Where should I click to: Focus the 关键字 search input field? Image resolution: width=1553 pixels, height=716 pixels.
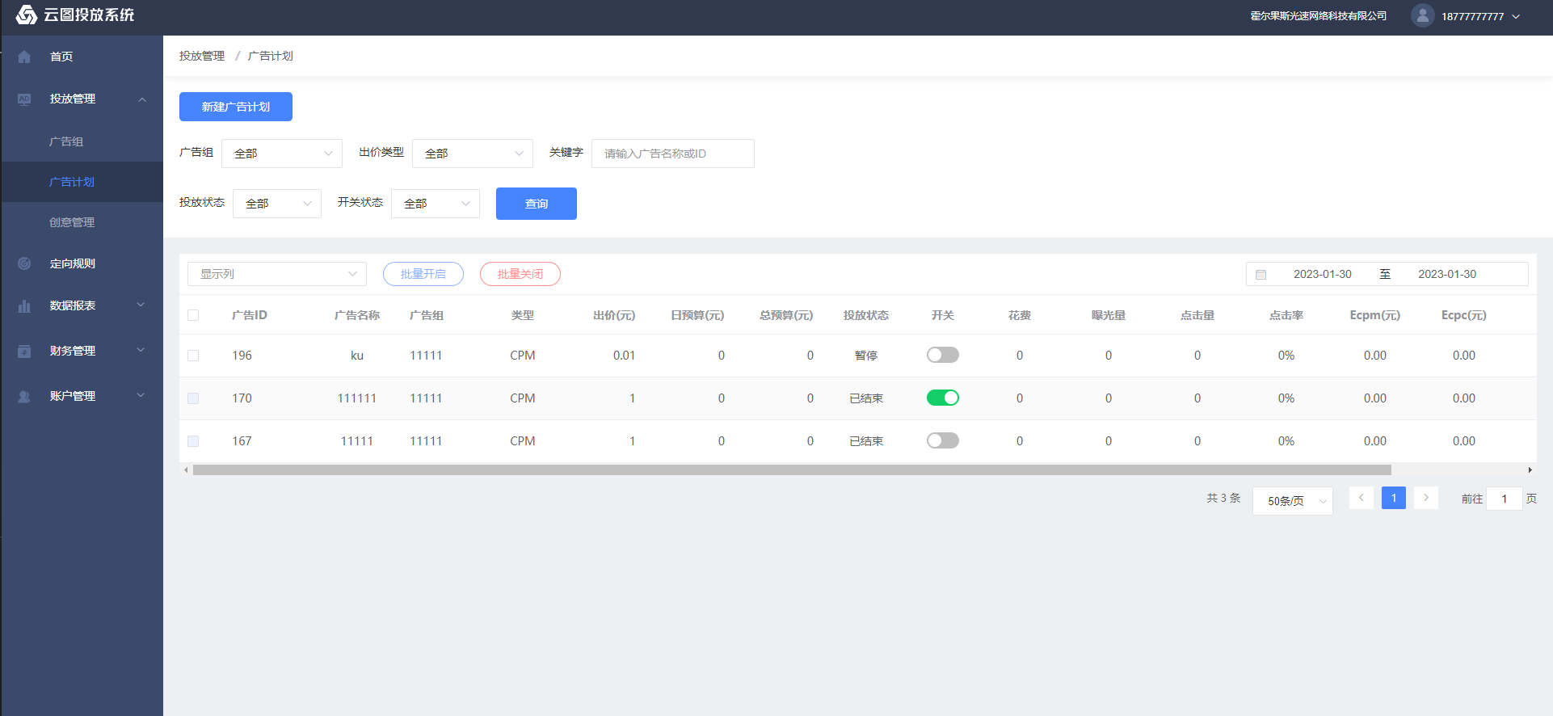(x=673, y=154)
